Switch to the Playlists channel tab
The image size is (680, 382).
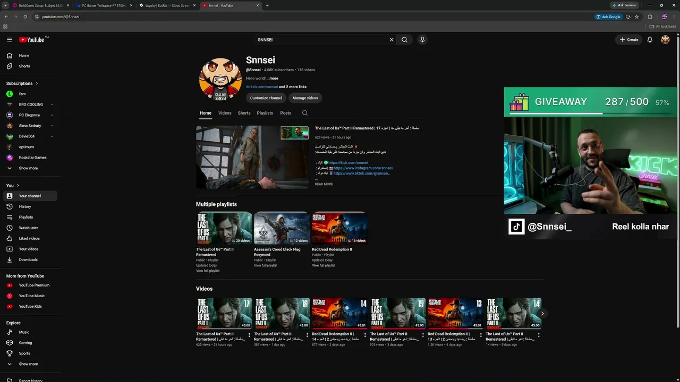pos(265,113)
